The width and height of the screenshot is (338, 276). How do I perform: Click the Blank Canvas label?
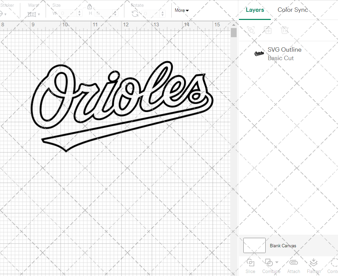click(283, 246)
